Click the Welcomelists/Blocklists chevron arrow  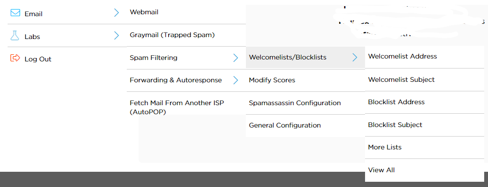pos(355,58)
